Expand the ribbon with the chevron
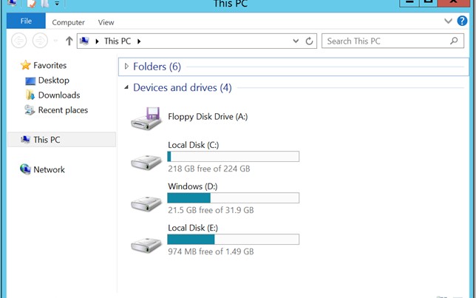 point(448,21)
